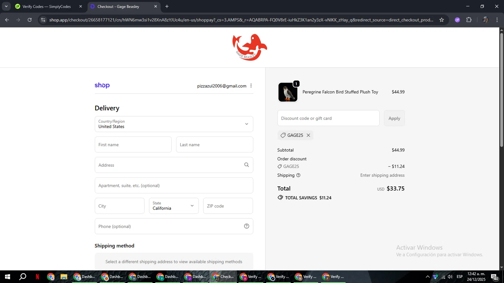Switch the ESP input language indicator
Image resolution: width=504 pixels, height=283 pixels.
(460, 277)
